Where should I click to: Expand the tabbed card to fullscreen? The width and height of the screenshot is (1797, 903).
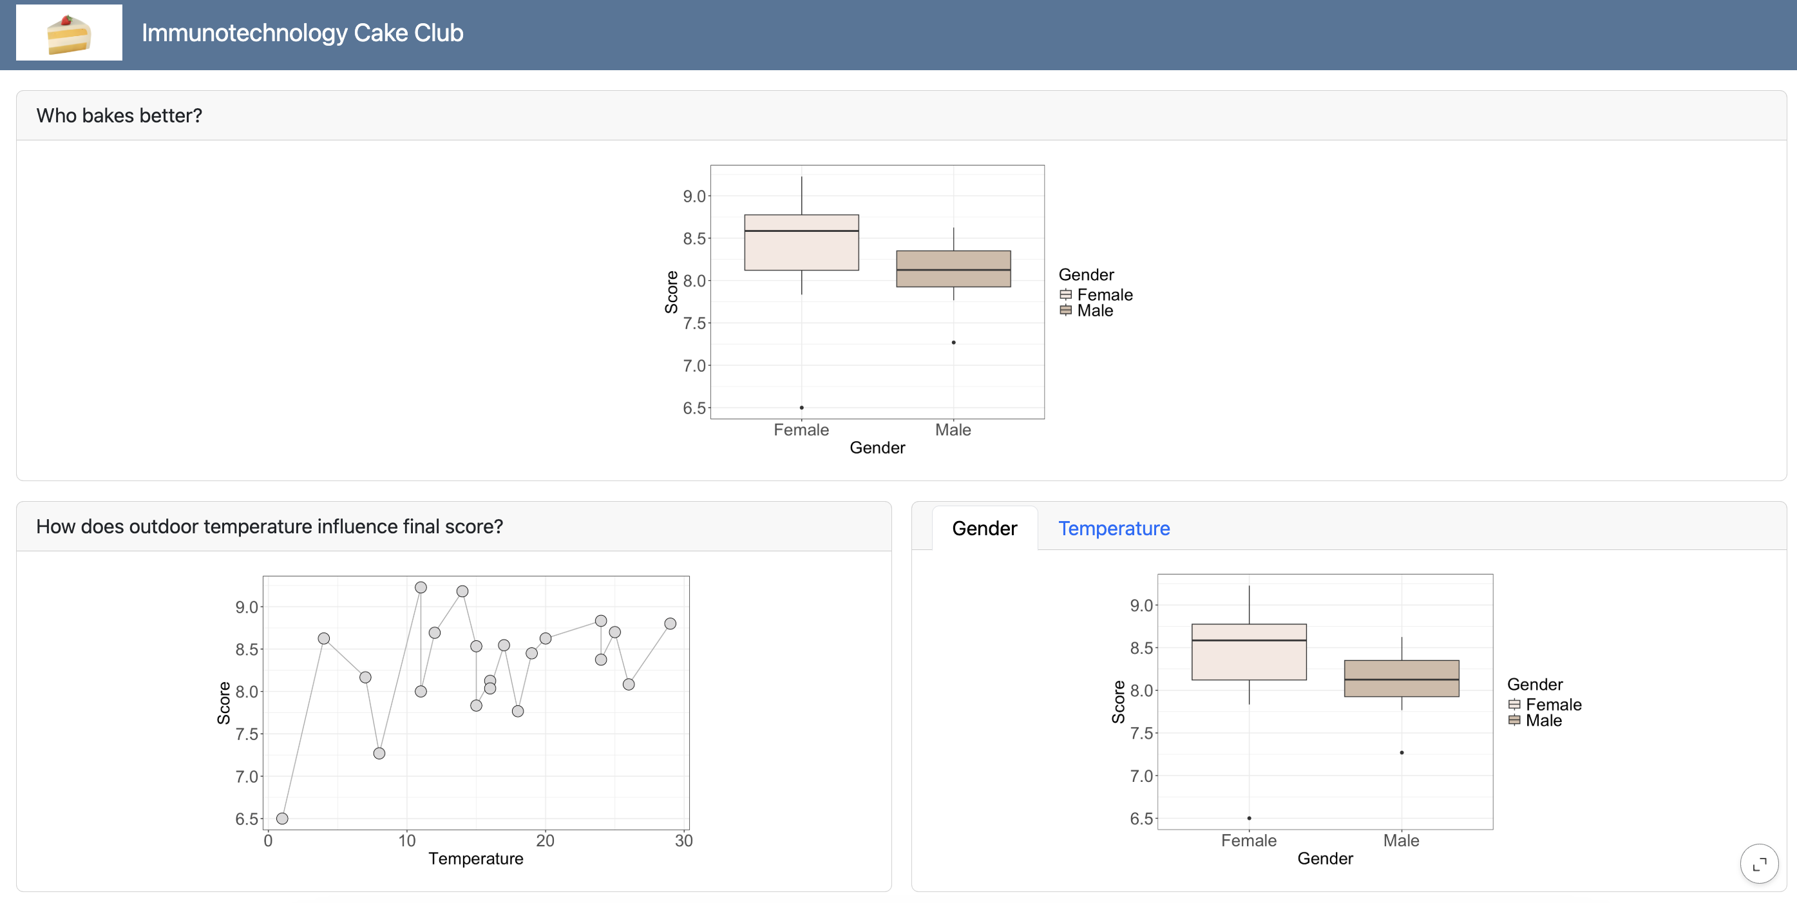(x=1758, y=863)
